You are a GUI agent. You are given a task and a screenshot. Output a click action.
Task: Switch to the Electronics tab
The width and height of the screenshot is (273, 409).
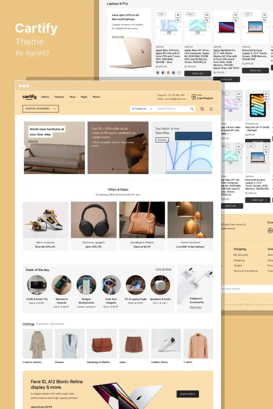[x=57, y=324]
